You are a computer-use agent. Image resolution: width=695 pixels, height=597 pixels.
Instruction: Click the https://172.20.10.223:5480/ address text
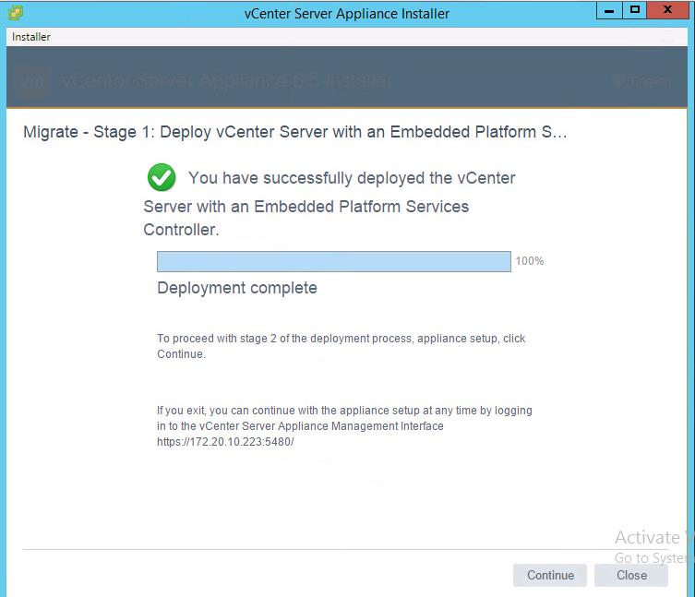(x=225, y=442)
